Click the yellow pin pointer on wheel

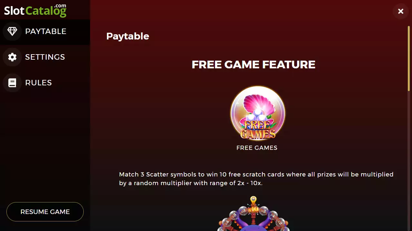pyautogui.click(x=253, y=201)
